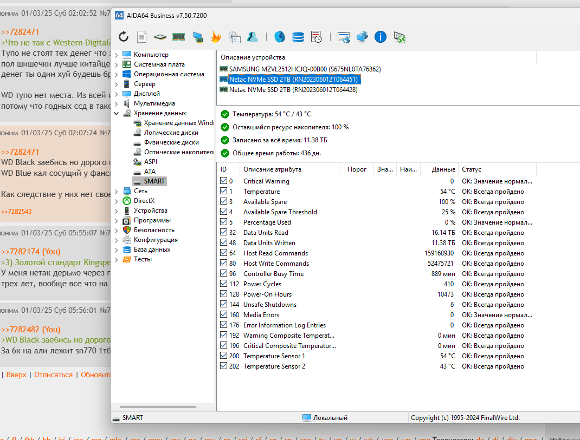Click the clipboard report wizard icon
This screenshot has width=580, height=440.
tap(235, 37)
